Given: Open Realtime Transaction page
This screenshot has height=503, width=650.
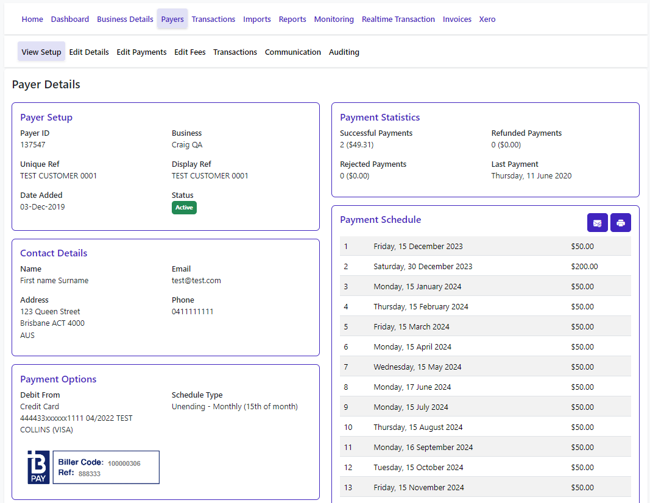Looking at the screenshot, I should (398, 19).
